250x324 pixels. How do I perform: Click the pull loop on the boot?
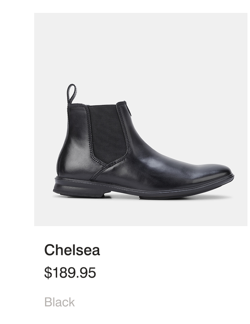coord(72,93)
